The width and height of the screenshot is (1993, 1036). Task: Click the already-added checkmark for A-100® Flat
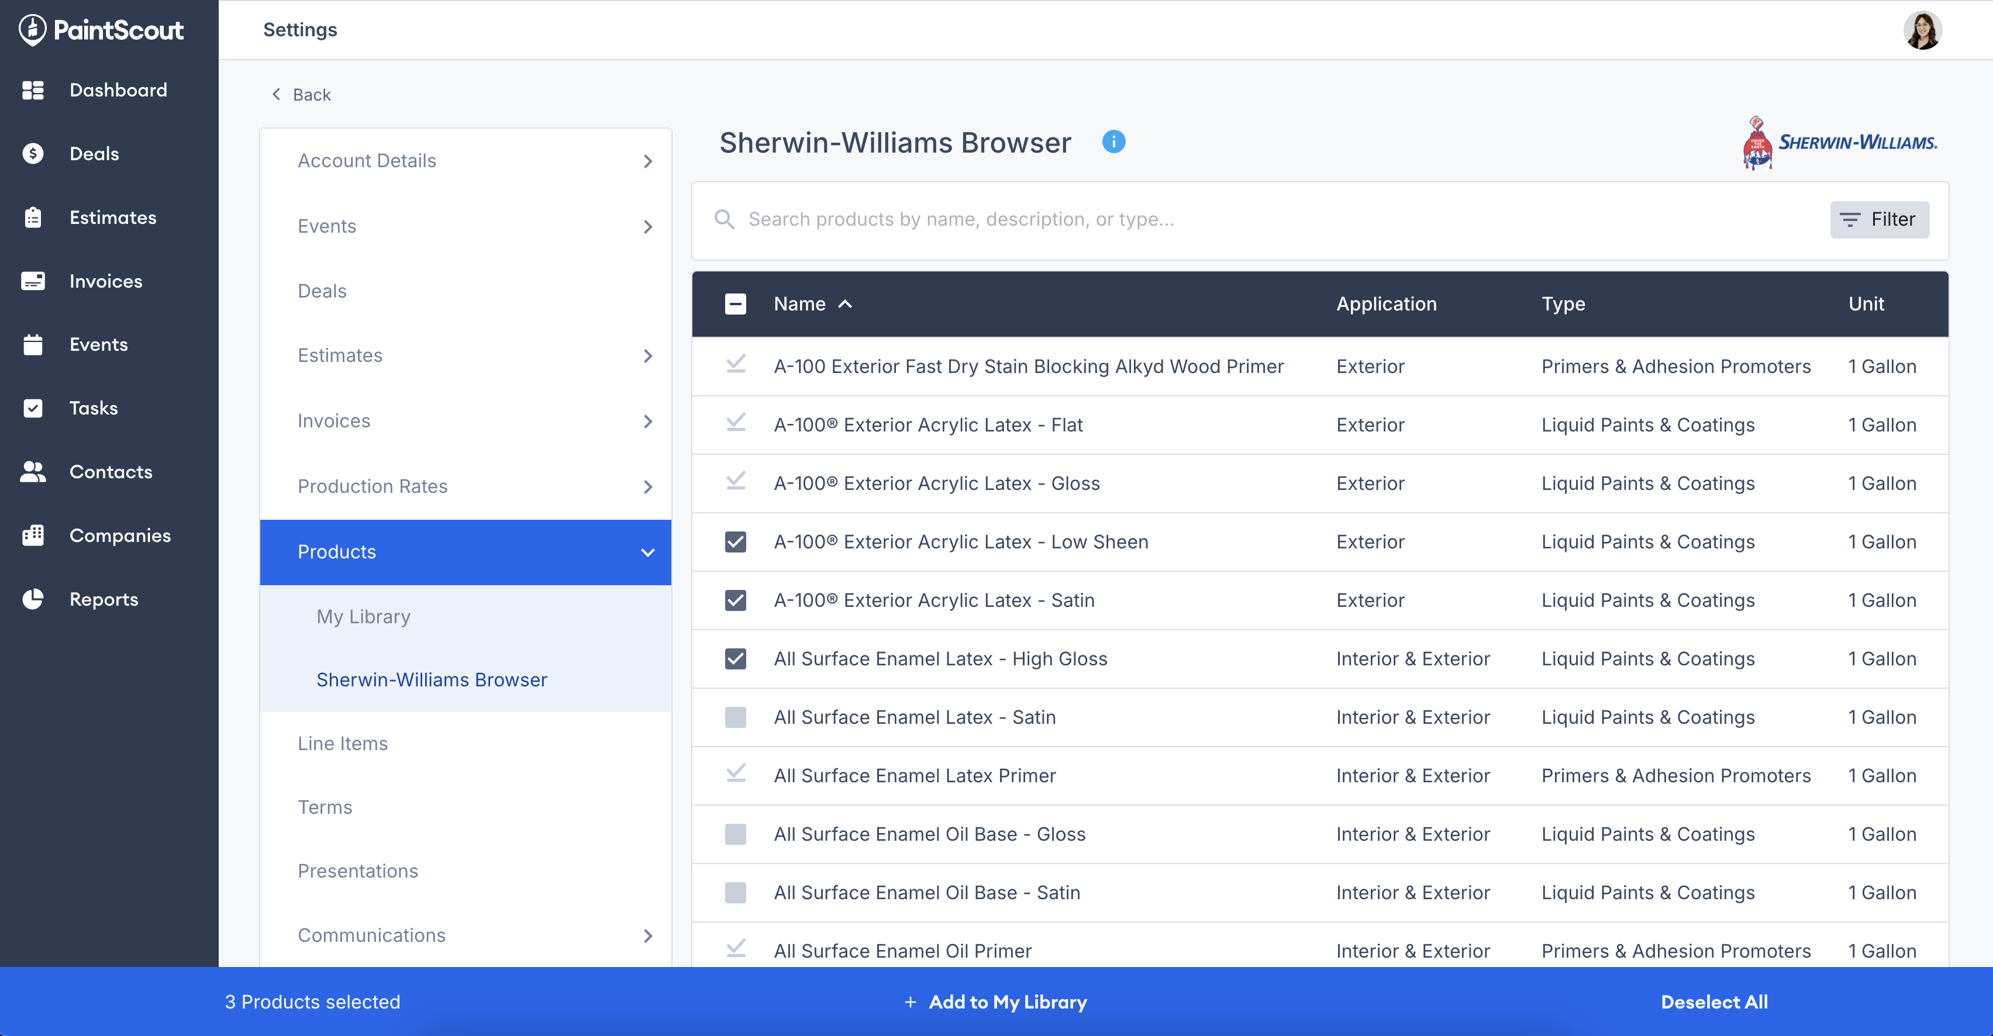click(x=736, y=423)
